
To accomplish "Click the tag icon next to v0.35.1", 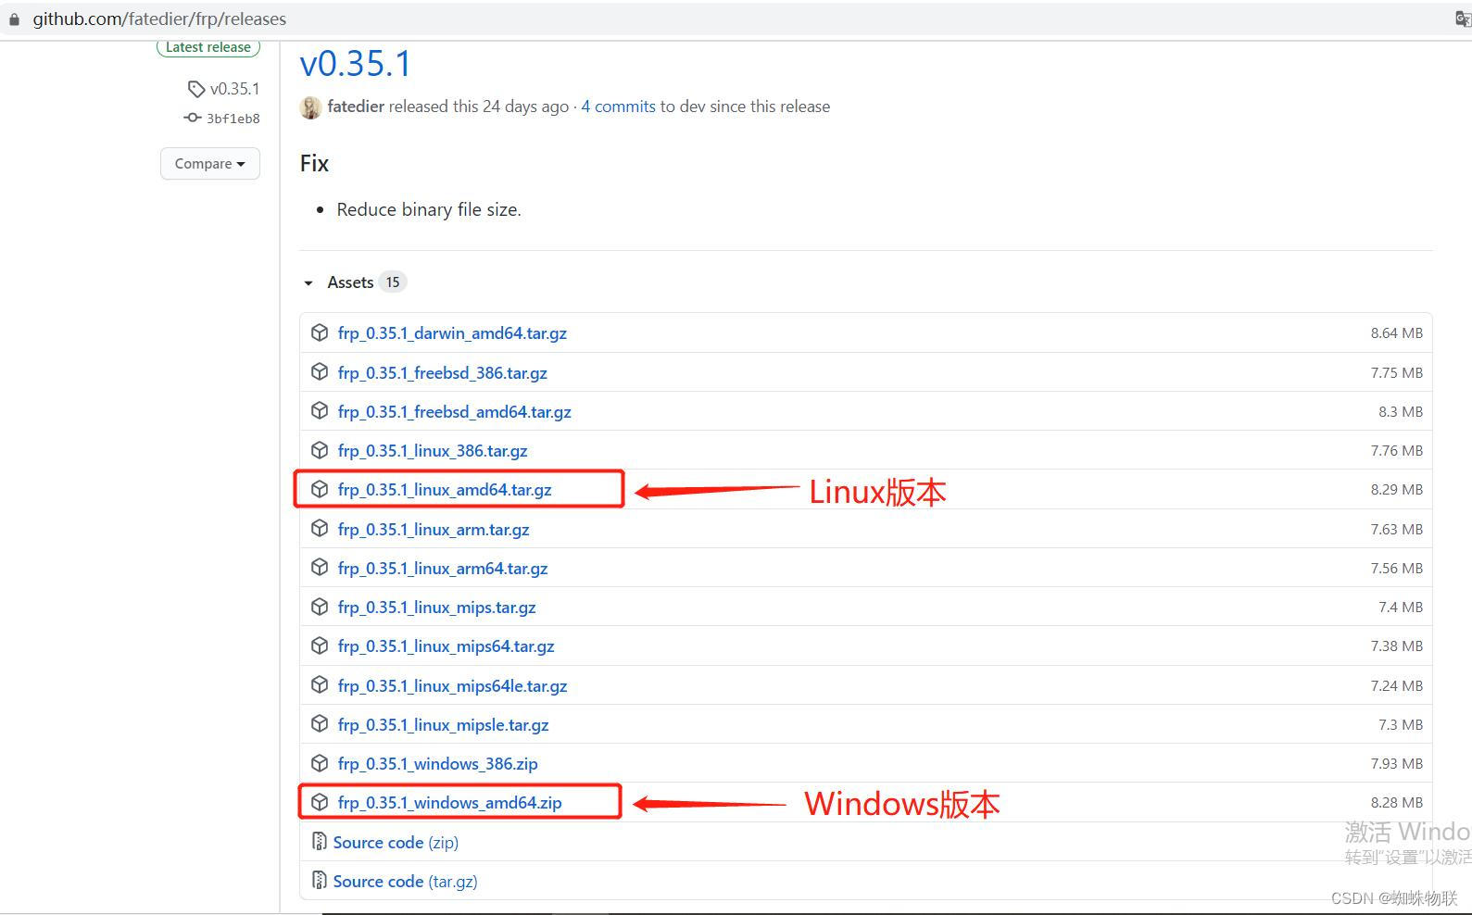I will (x=195, y=89).
